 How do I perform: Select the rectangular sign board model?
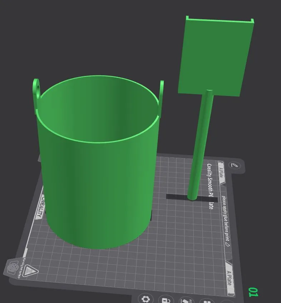pyautogui.click(x=216, y=56)
